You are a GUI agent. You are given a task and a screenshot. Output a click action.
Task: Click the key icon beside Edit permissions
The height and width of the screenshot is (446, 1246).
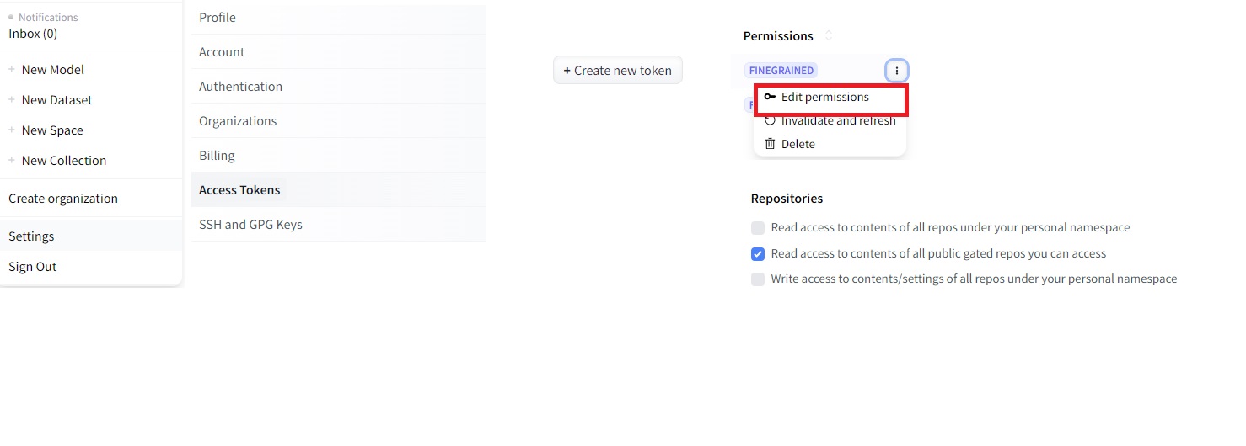click(770, 97)
